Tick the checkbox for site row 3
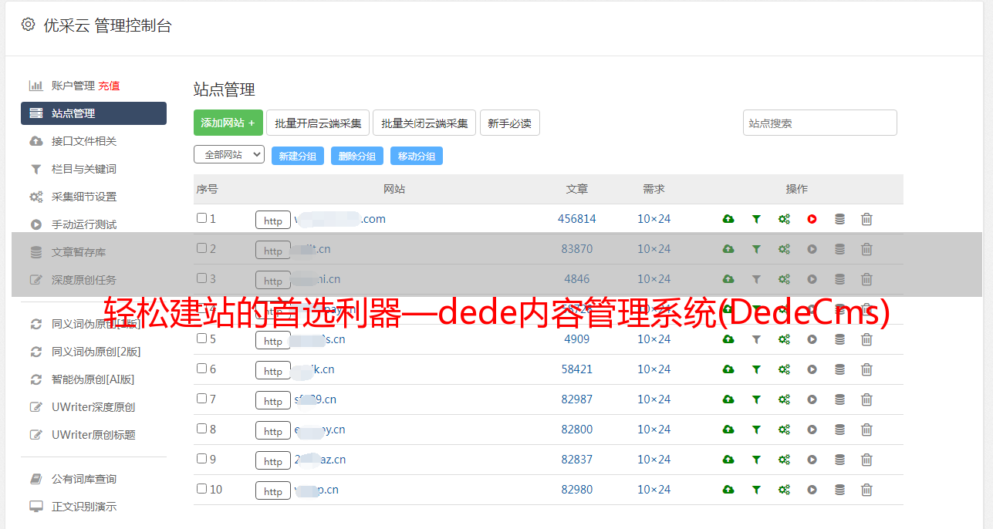This screenshot has height=529, width=993. click(201, 278)
